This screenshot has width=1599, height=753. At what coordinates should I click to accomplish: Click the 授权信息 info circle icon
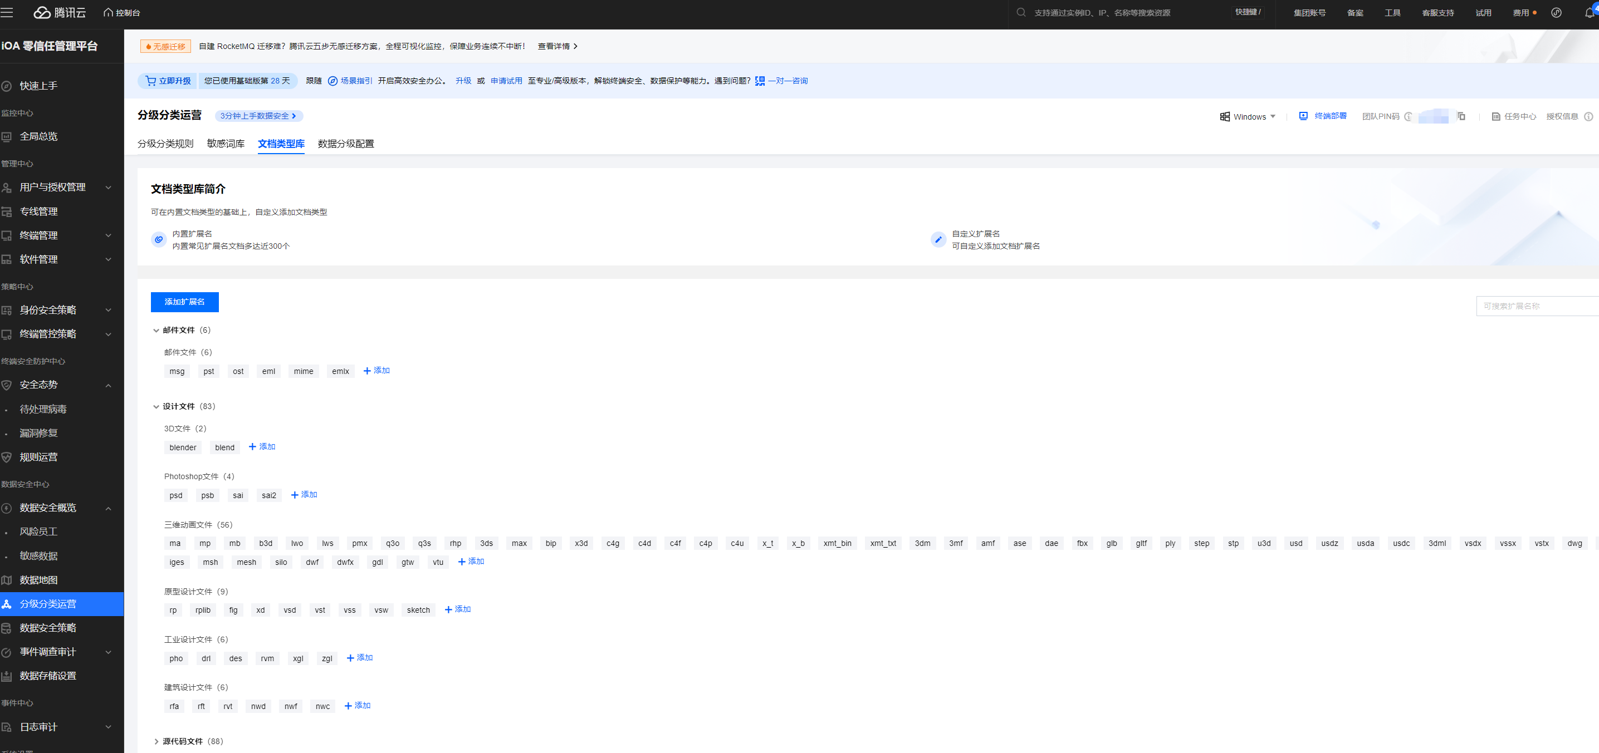point(1588,117)
